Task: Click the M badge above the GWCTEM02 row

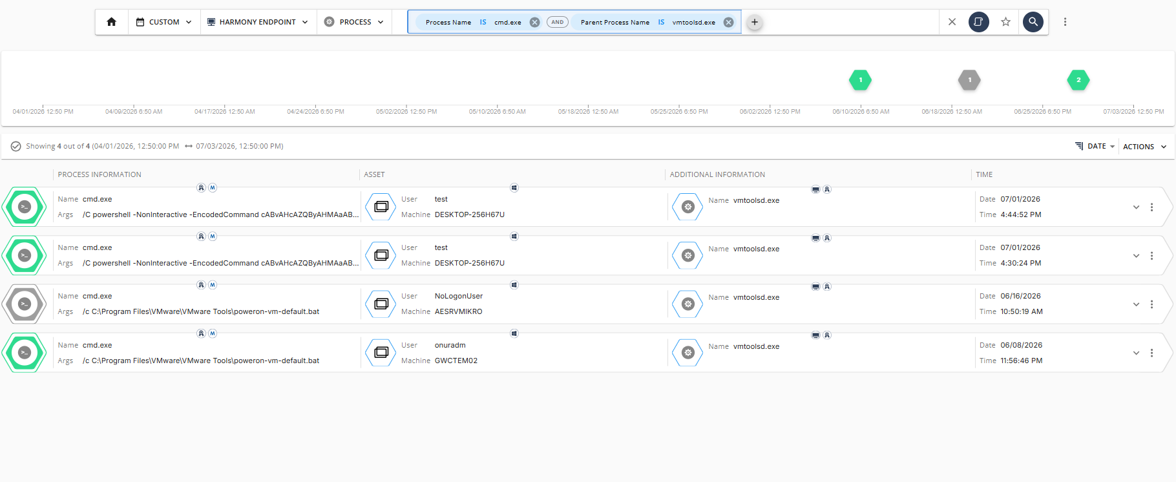Action: pyautogui.click(x=213, y=333)
